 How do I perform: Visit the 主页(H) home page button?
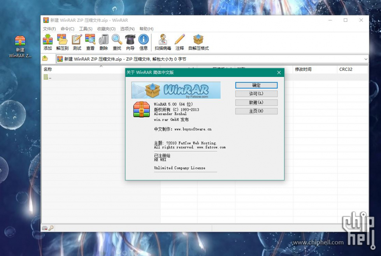(256, 111)
